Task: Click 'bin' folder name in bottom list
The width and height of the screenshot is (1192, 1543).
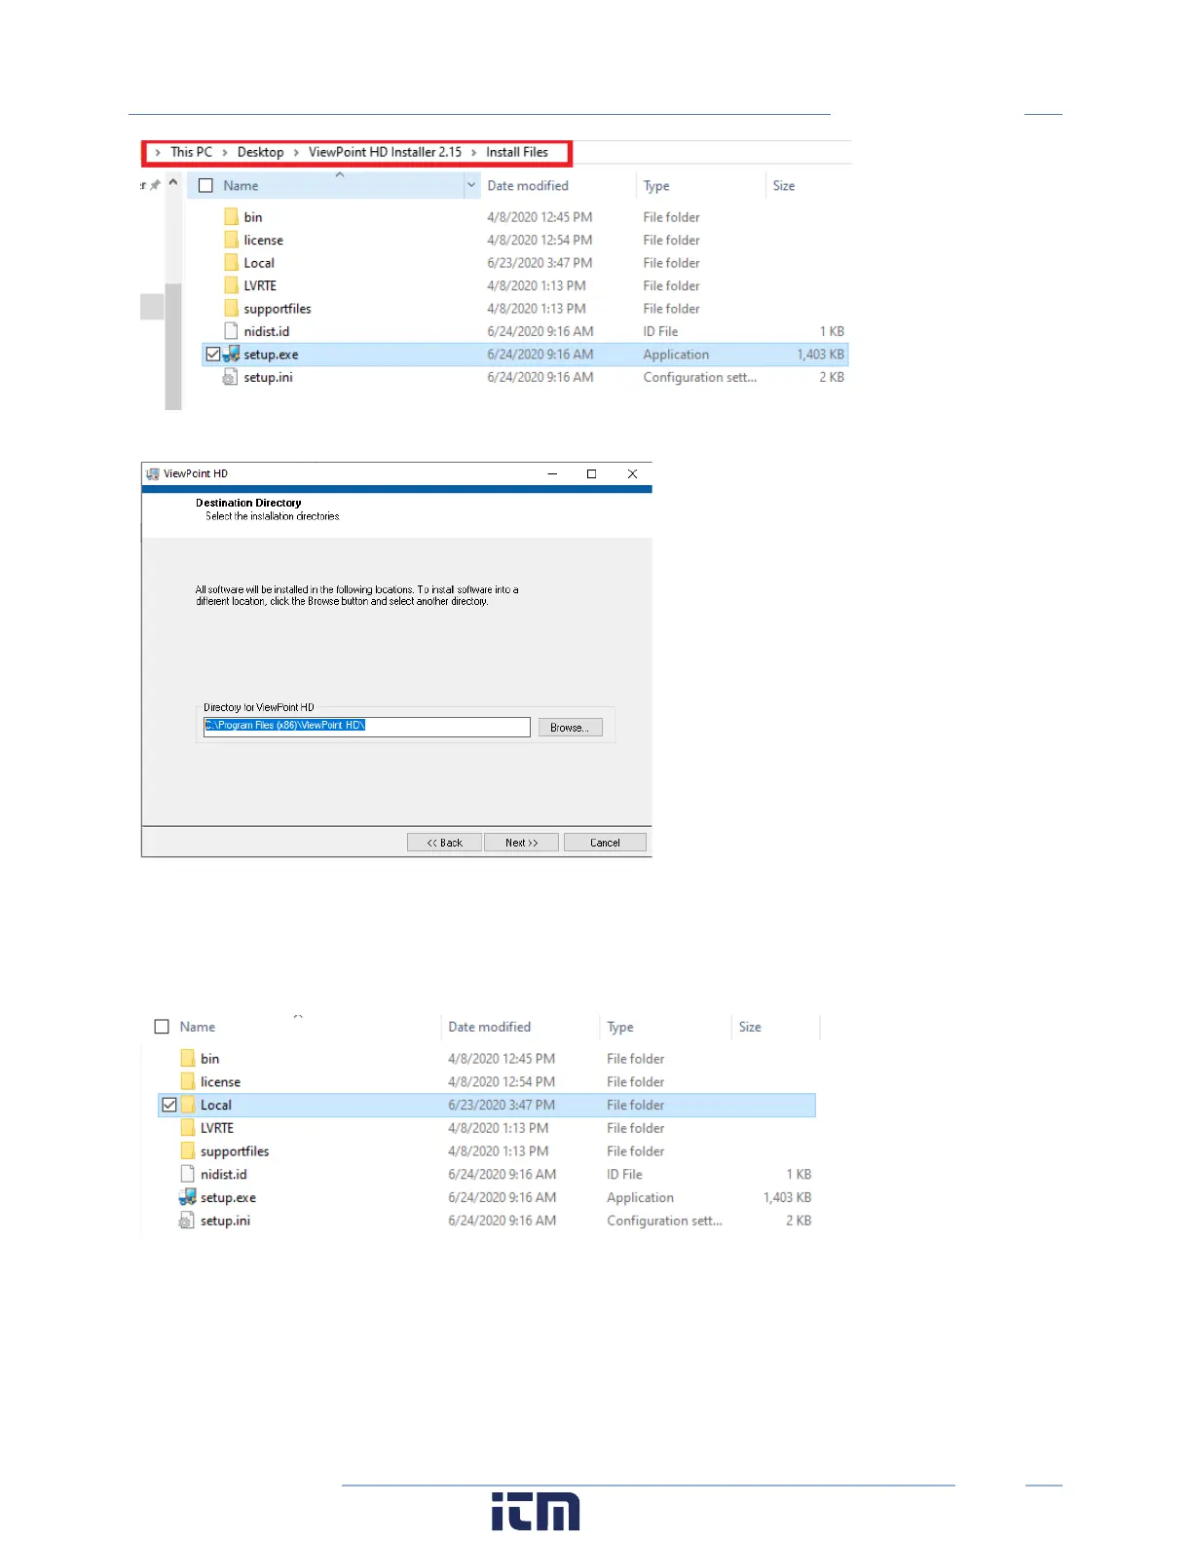Action: click(210, 1059)
